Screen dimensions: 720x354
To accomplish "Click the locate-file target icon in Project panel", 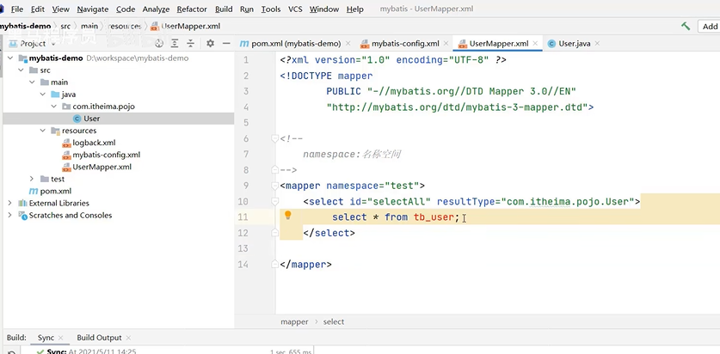I will coord(156,43).
